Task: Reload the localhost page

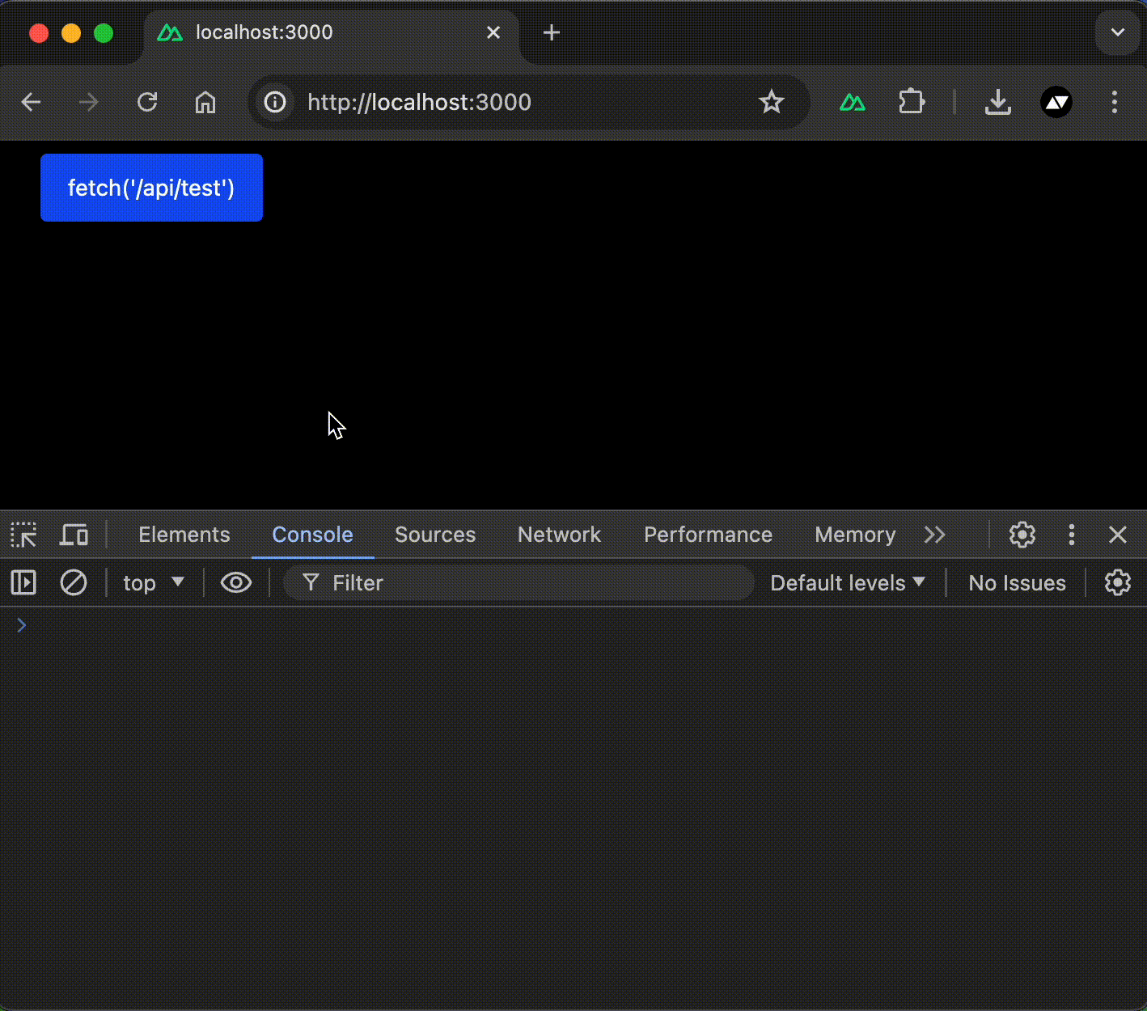Action: coord(147,102)
